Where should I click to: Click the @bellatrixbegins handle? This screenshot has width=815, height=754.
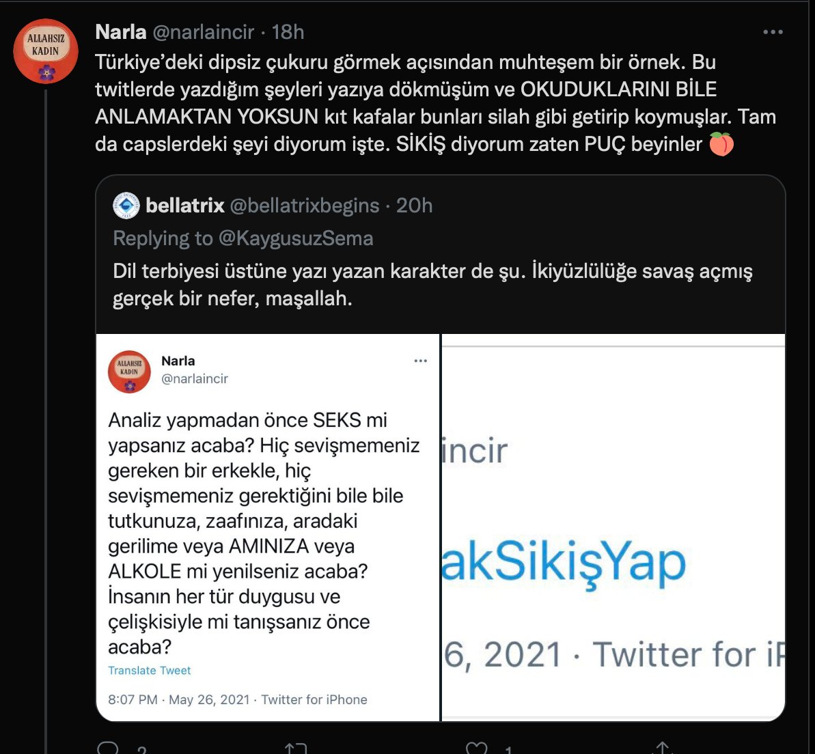point(305,206)
